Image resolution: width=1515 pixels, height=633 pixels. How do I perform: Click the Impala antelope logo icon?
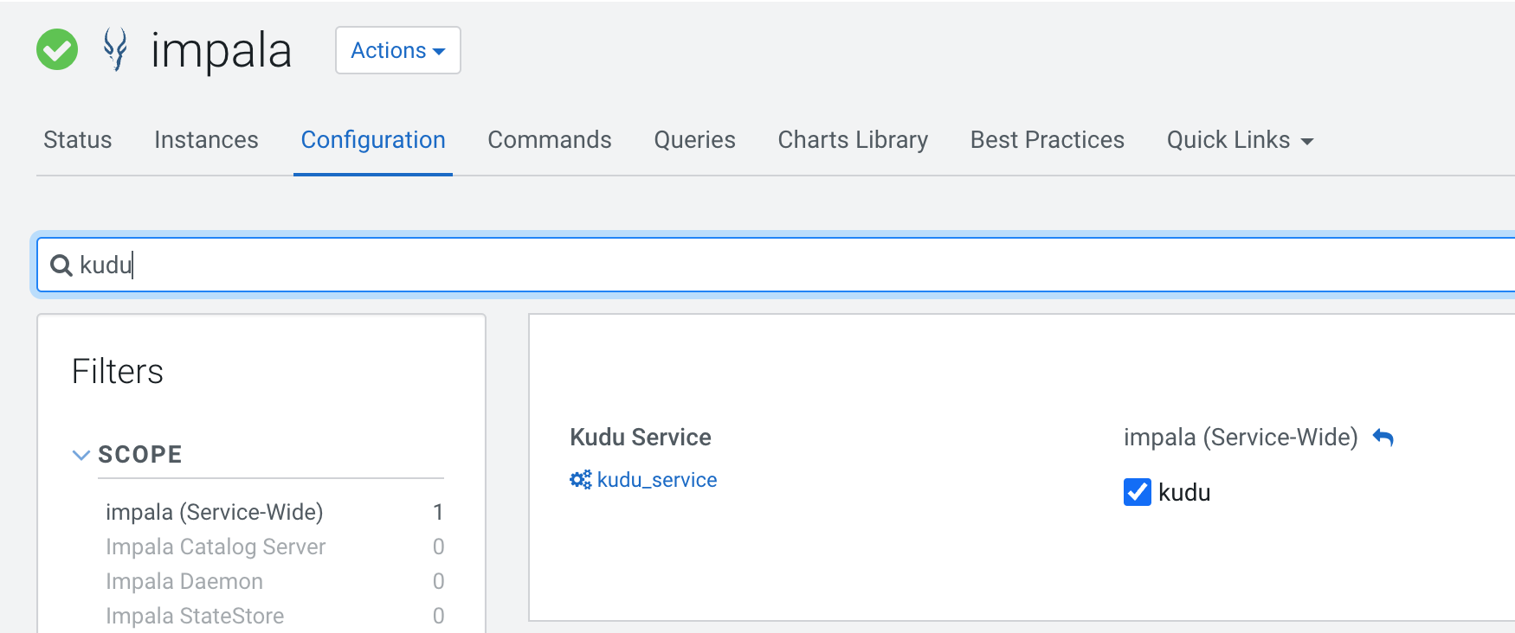(115, 49)
